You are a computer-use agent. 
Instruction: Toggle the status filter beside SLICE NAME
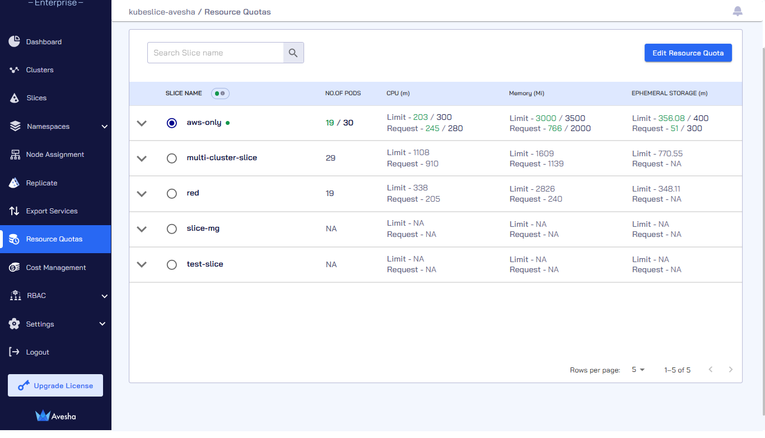pos(220,94)
